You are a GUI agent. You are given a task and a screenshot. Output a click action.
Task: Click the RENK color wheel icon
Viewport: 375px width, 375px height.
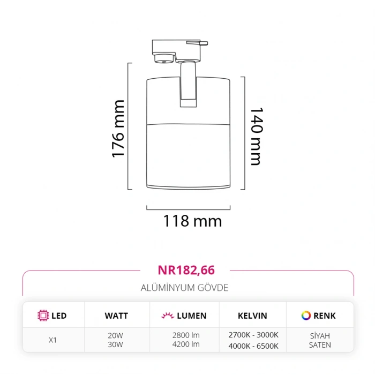click(x=306, y=316)
